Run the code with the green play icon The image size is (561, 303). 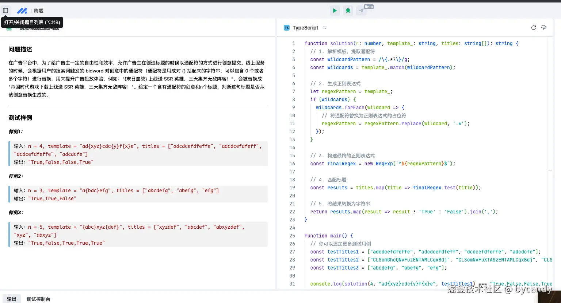tap(335, 10)
